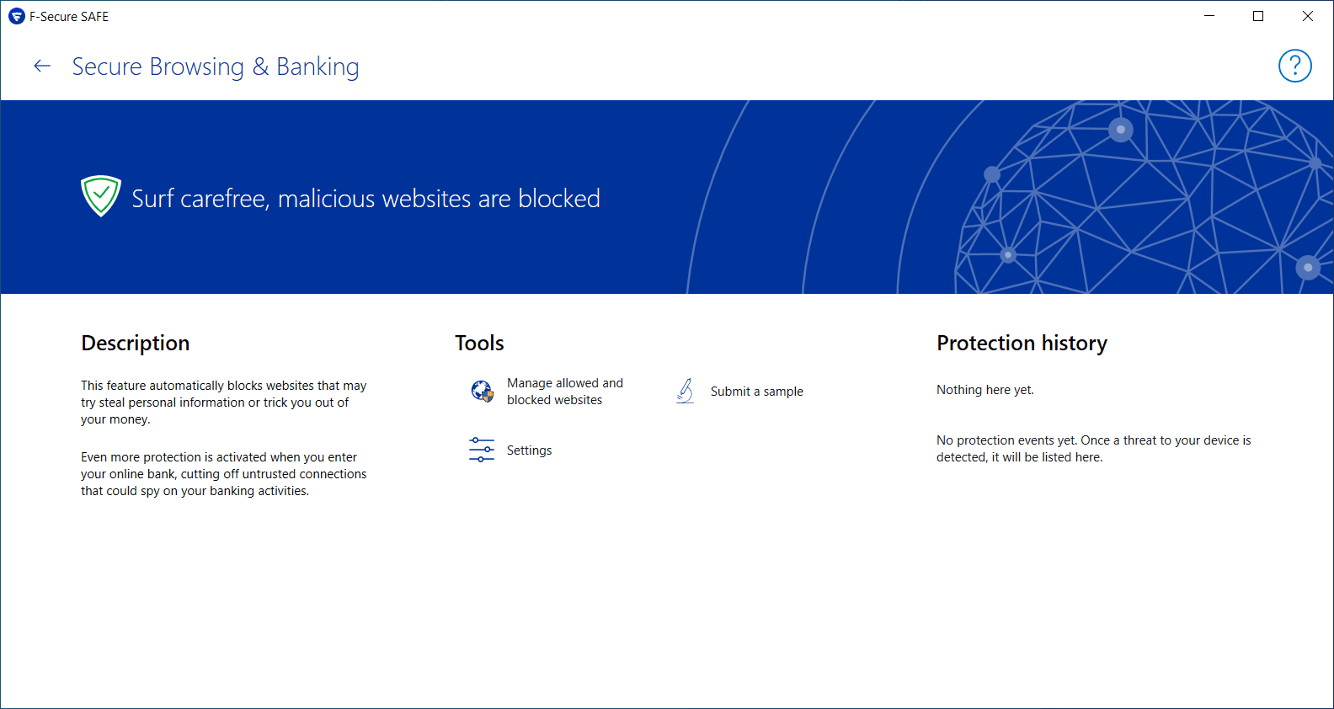1334x709 pixels.
Task: Click the network globe graphic in banner
Action: pyautogui.click(x=1145, y=202)
